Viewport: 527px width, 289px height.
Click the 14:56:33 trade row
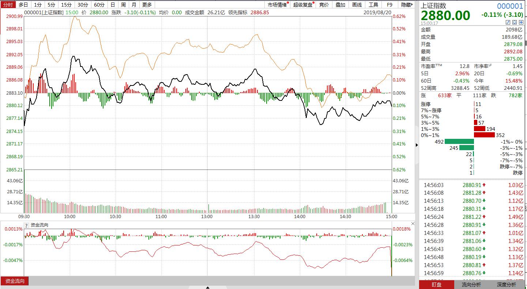tap(472, 233)
